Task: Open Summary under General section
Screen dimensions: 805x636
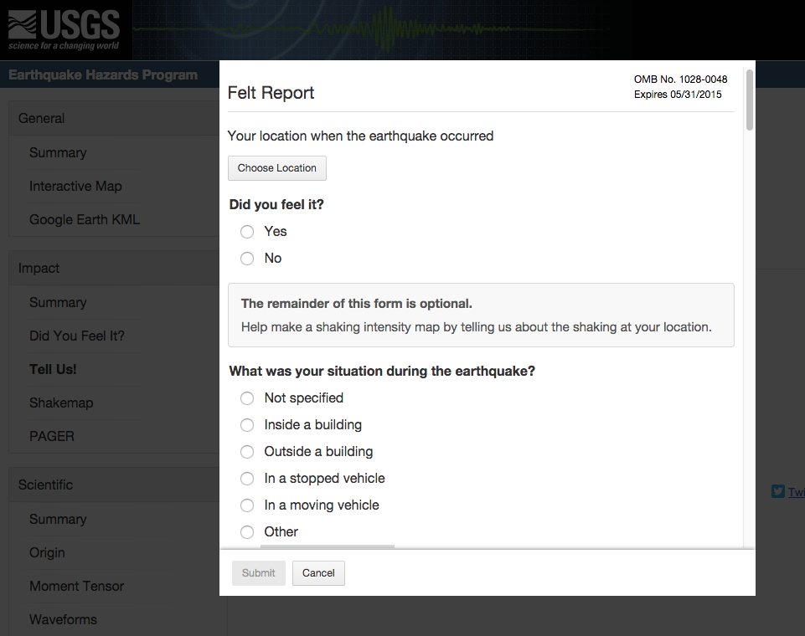Action: [58, 153]
